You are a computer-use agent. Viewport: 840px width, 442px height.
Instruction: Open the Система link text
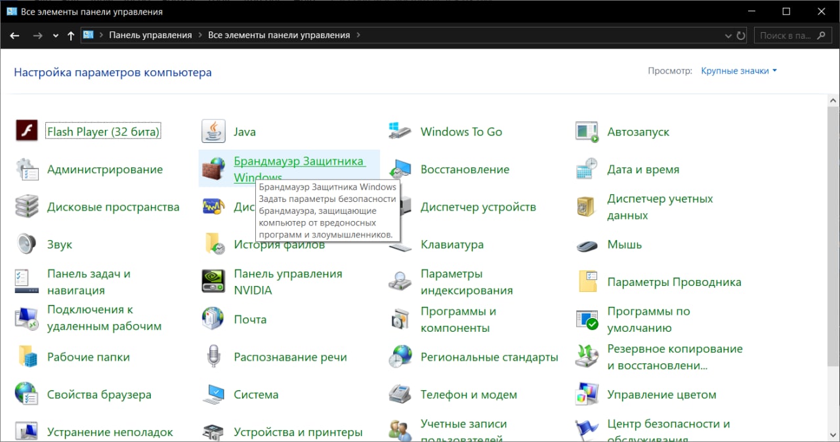[x=256, y=394]
